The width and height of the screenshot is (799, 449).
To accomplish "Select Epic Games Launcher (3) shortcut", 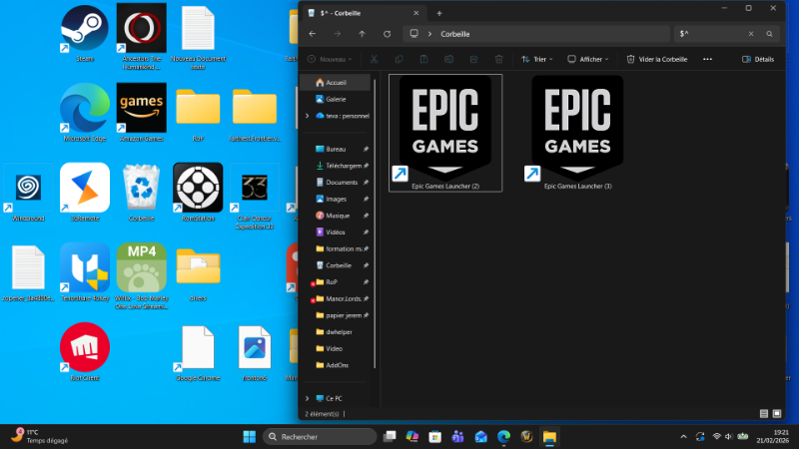I will [x=576, y=130].
